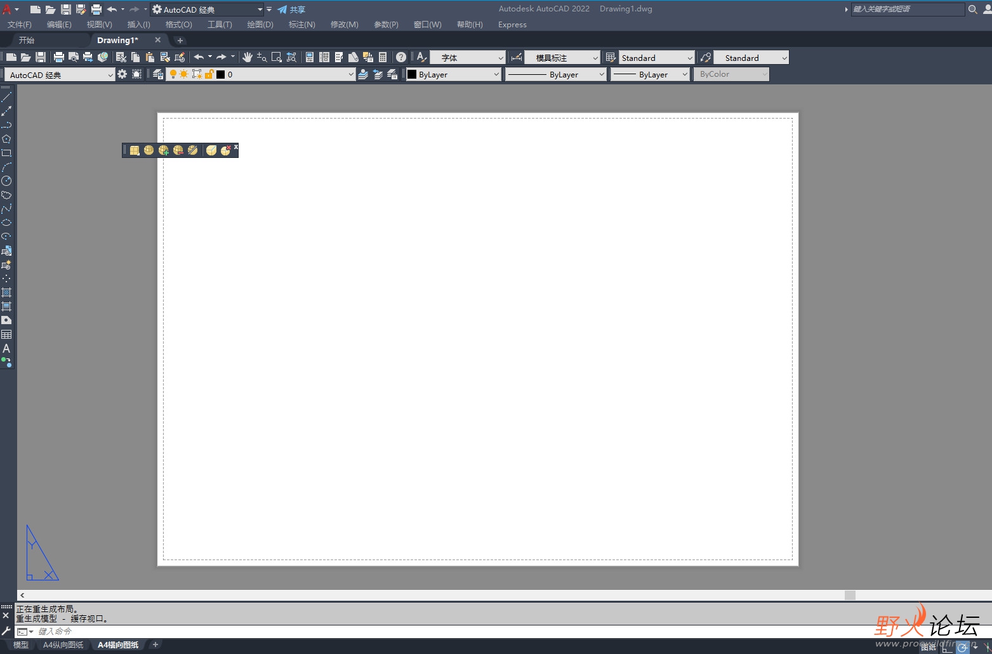Select the Rectangle tool
Image resolution: width=992 pixels, height=654 pixels.
(6, 153)
